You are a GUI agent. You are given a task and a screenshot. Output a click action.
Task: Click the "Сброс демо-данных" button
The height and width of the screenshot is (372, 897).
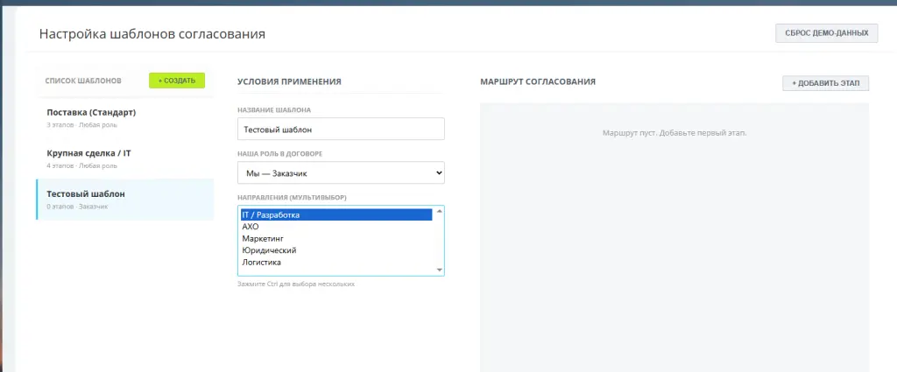pyautogui.click(x=826, y=33)
